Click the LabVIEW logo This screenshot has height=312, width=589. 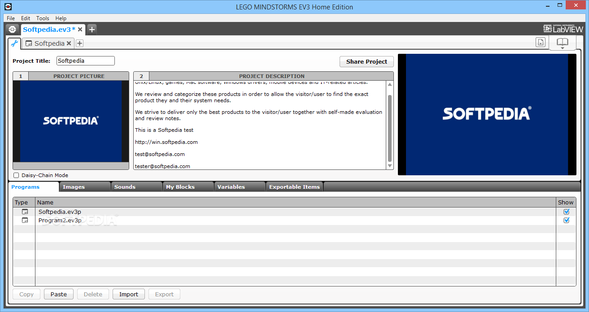tap(563, 29)
